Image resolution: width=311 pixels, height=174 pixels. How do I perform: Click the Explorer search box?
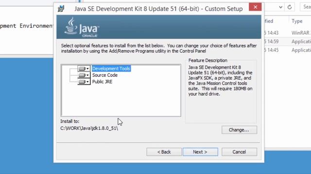pyautogui.click(x=306, y=7)
